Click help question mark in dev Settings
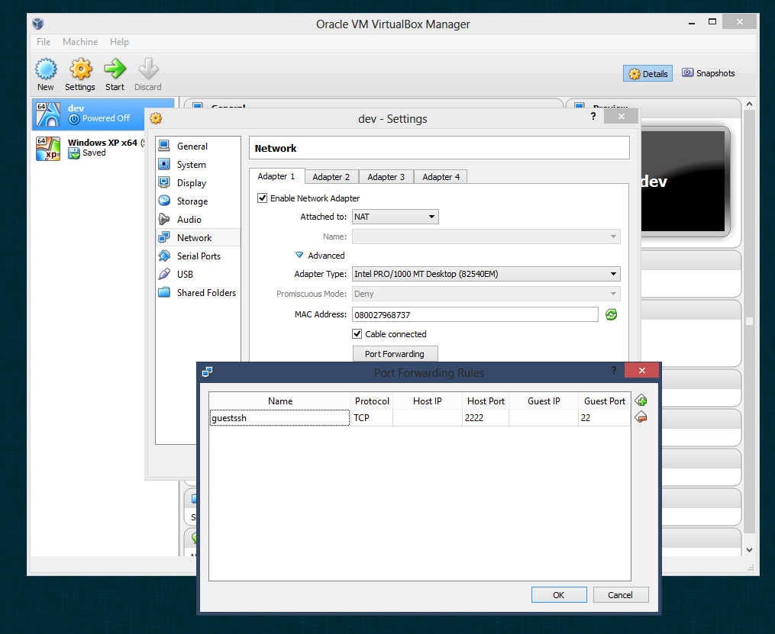 593,117
